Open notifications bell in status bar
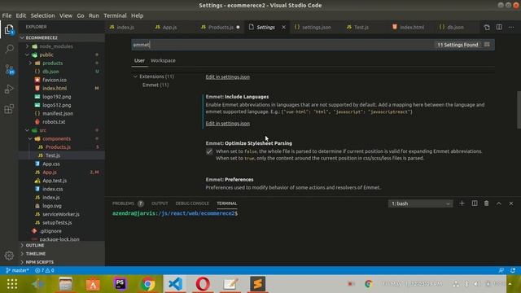Image resolution: width=521 pixels, height=293 pixels. coord(513,270)
